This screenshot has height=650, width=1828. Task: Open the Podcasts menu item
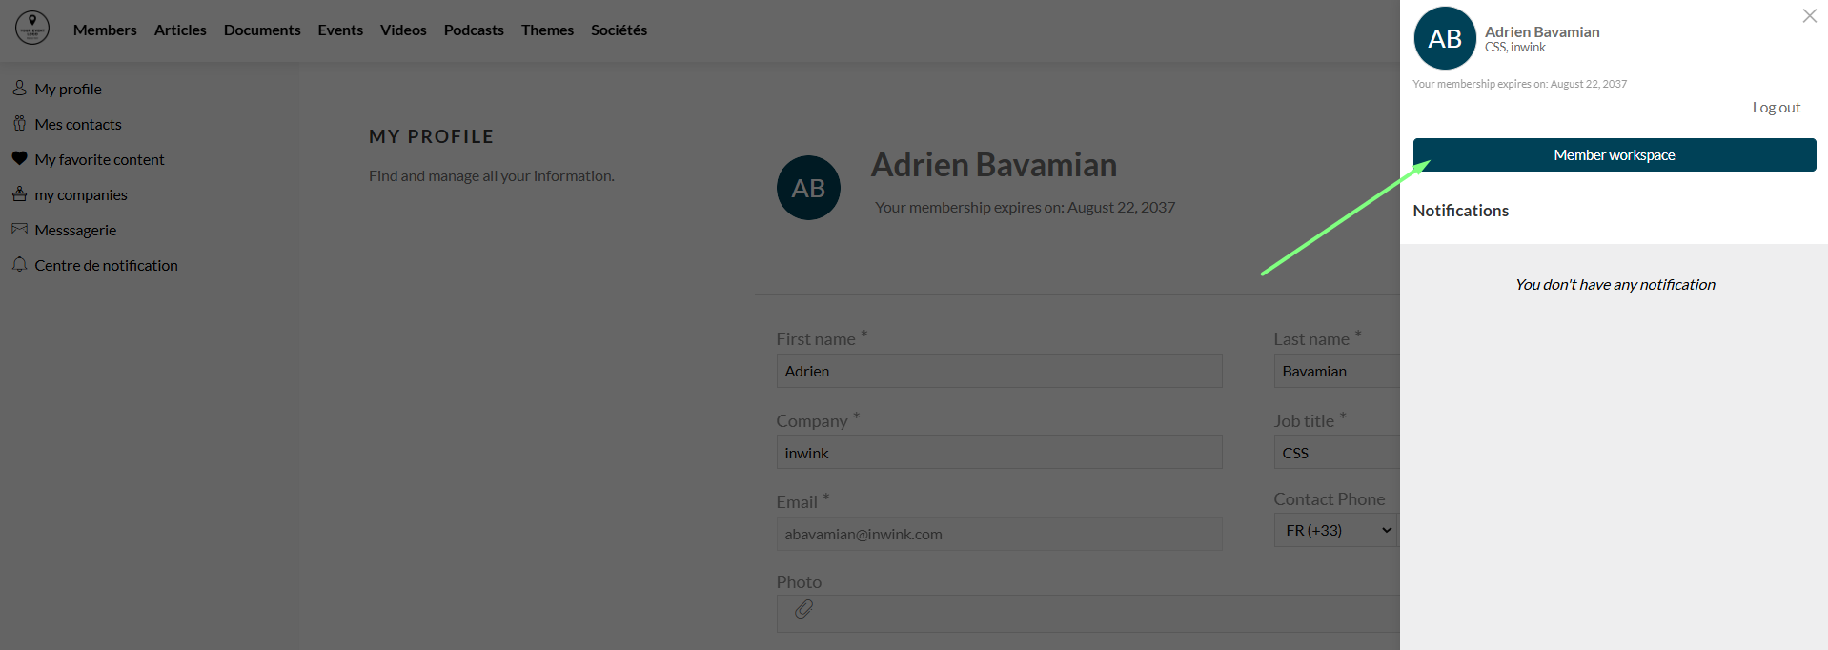point(474,30)
